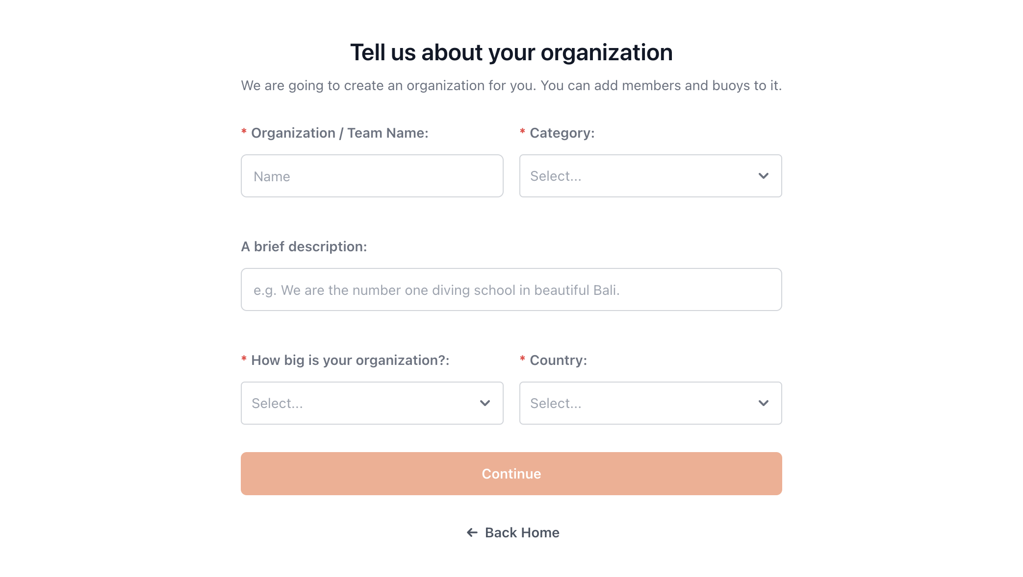Click the red asterisk beside Organization / Team Name

pos(244,132)
